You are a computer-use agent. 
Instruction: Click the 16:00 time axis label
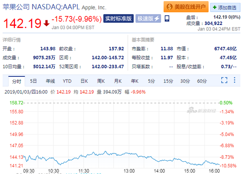214,171
